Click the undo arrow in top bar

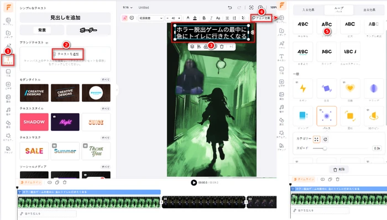click(x=230, y=8)
